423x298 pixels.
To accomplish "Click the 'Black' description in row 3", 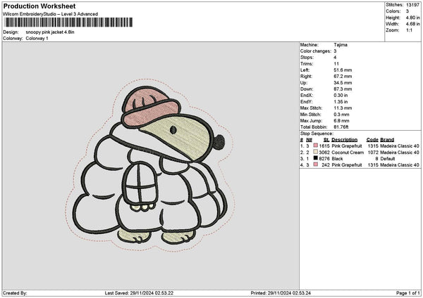I will 337,159.
